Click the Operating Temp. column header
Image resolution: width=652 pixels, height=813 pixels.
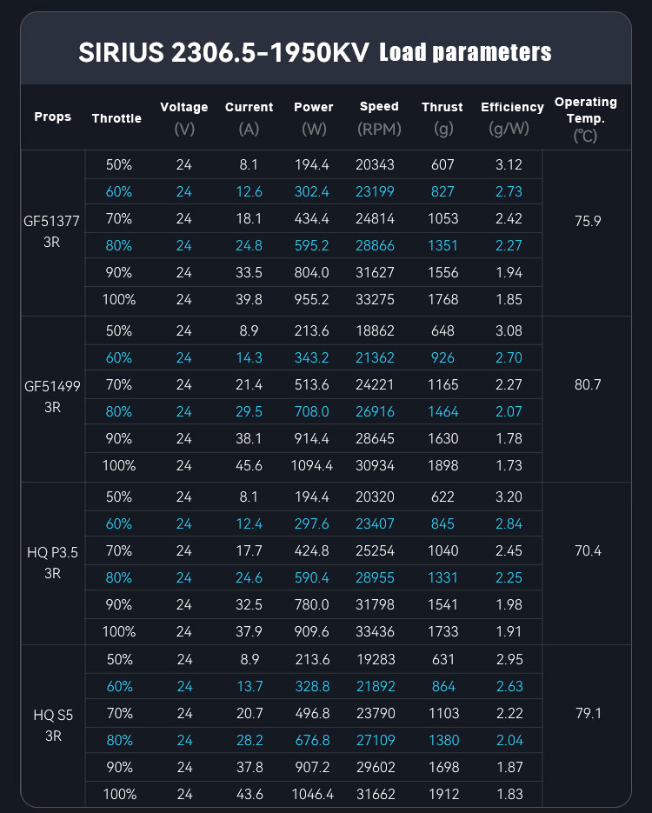click(586, 118)
